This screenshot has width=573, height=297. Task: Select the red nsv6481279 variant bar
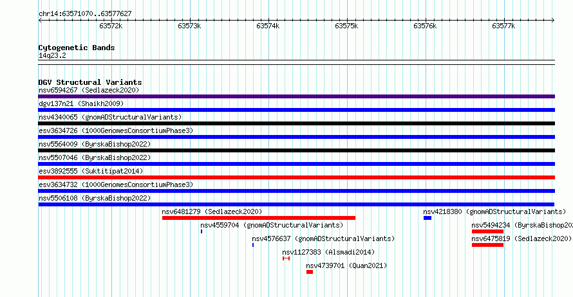(259, 218)
